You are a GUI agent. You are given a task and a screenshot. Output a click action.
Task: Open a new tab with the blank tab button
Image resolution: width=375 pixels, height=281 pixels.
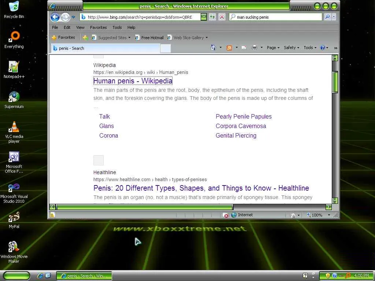click(x=165, y=48)
